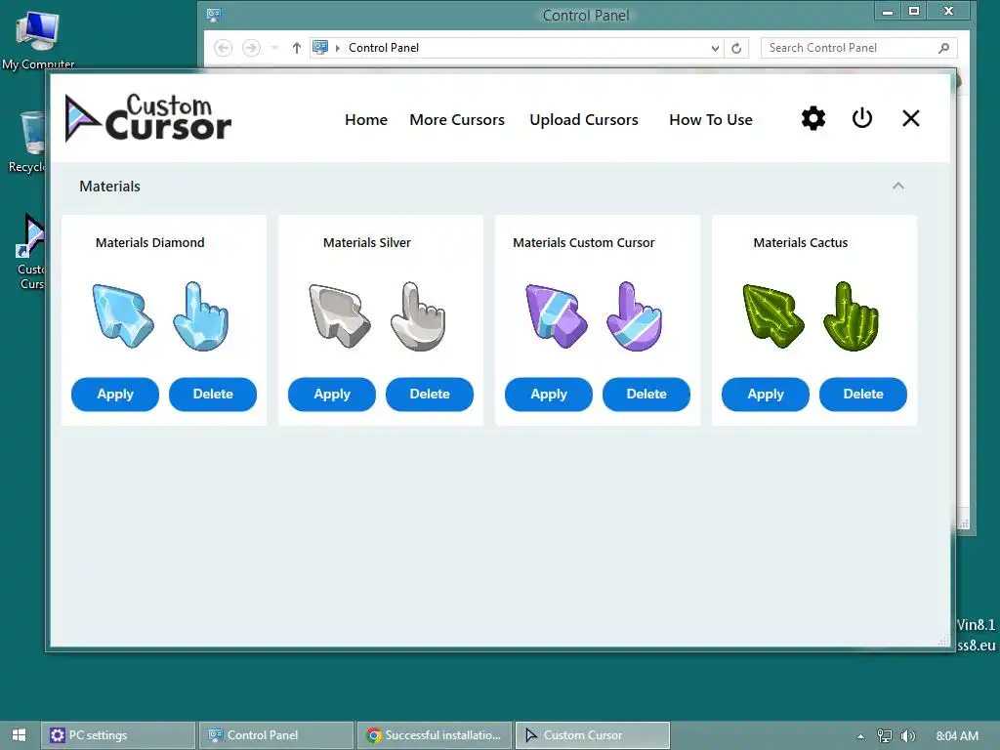This screenshot has height=750, width=1000.
Task: Show hidden tray icons arrow
Action: [x=860, y=736]
